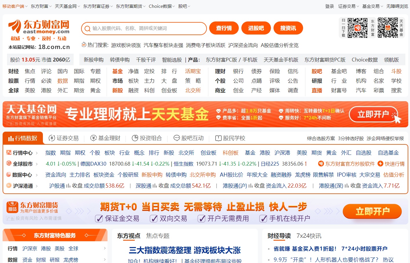The height and width of the screenshot is (263, 410).
Task: Click the 东方财富期货 logo icon
Action: (x=12, y=207)
